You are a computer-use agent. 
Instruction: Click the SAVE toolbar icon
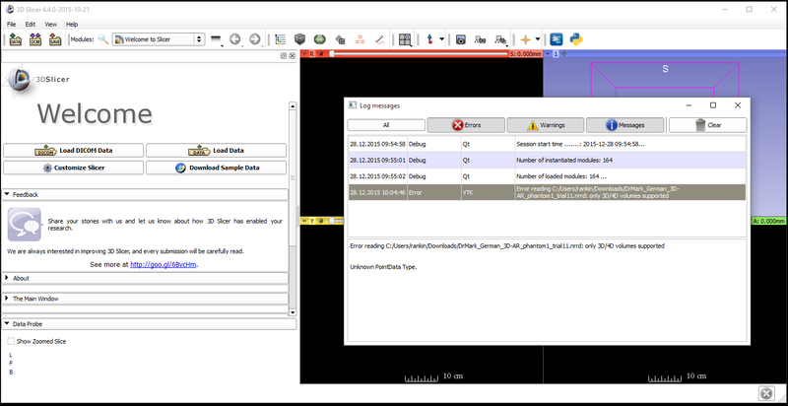point(55,39)
